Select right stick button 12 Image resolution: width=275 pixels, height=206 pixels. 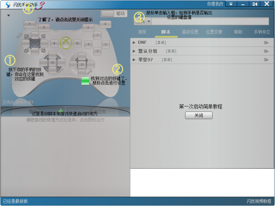coord(82,64)
